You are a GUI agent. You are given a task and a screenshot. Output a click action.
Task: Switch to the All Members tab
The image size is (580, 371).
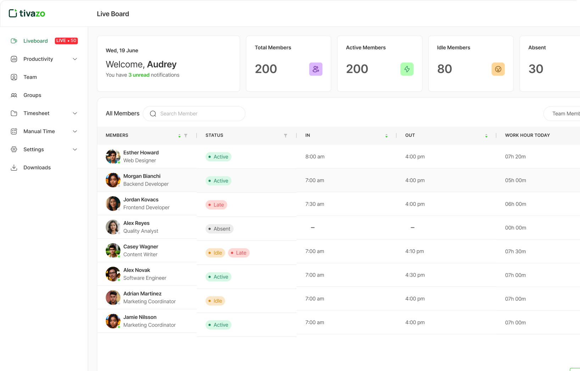click(122, 113)
